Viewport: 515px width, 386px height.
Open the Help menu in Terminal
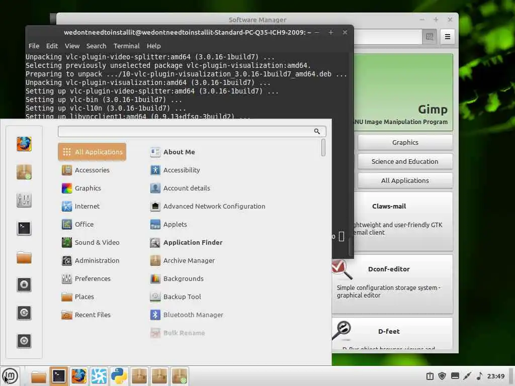(x=153, y=46)
